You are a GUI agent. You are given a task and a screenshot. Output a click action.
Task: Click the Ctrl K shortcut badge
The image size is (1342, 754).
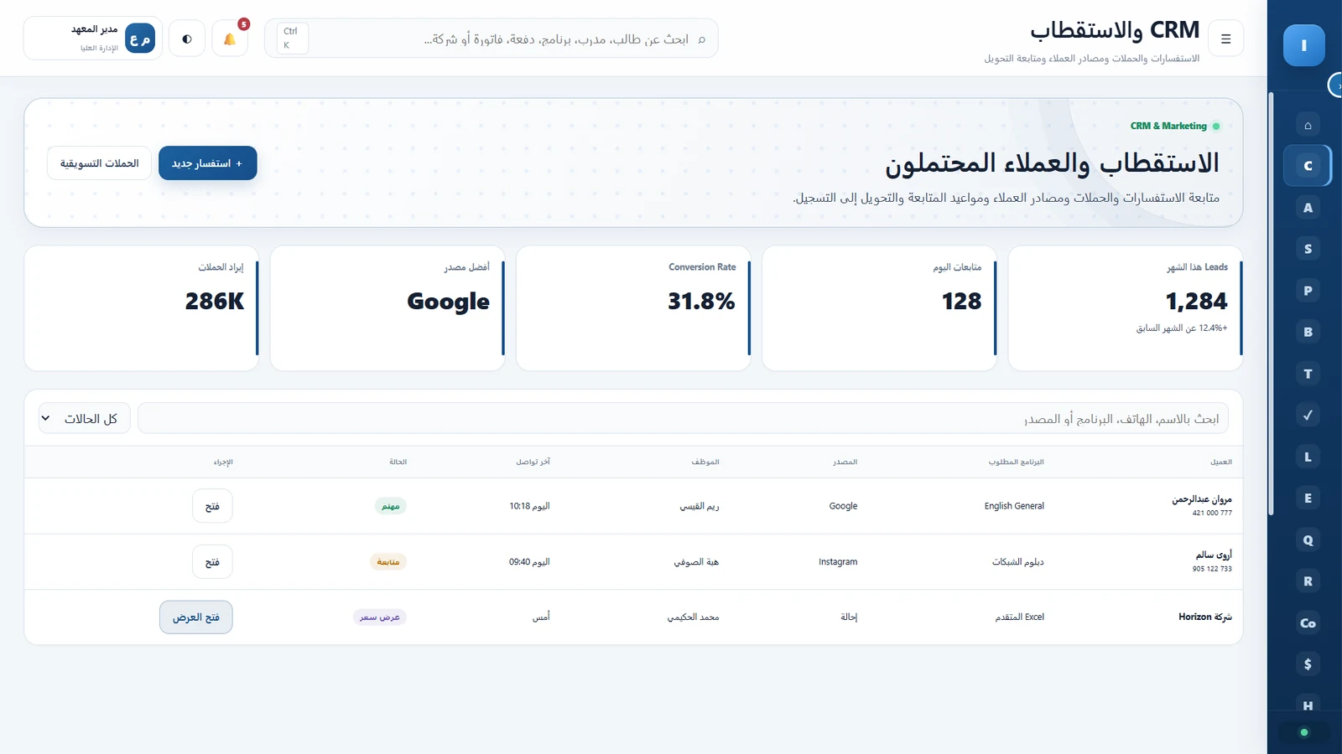coord(292,39)
